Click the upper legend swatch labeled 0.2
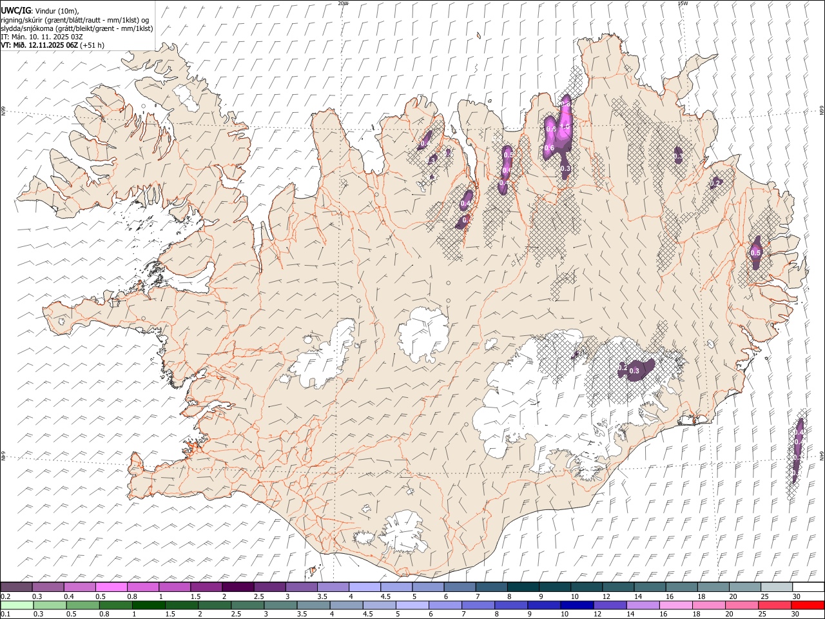This screenshot has height=619, width=825. [17, 587]
